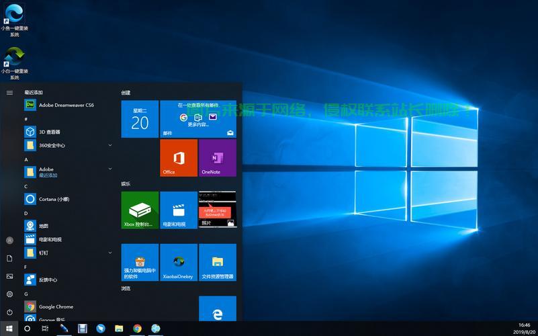Expand the 360安全中心 folder
This screenshot has height=336, width=538.
click(69, 145)
